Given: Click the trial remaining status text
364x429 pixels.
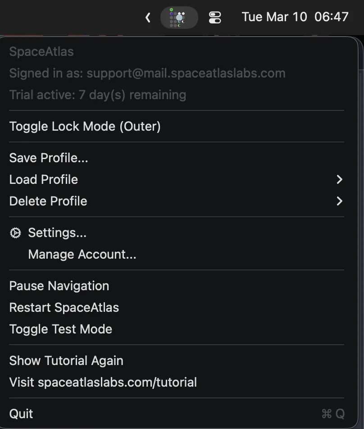Looking at the screenshot, I should point(97,95).
